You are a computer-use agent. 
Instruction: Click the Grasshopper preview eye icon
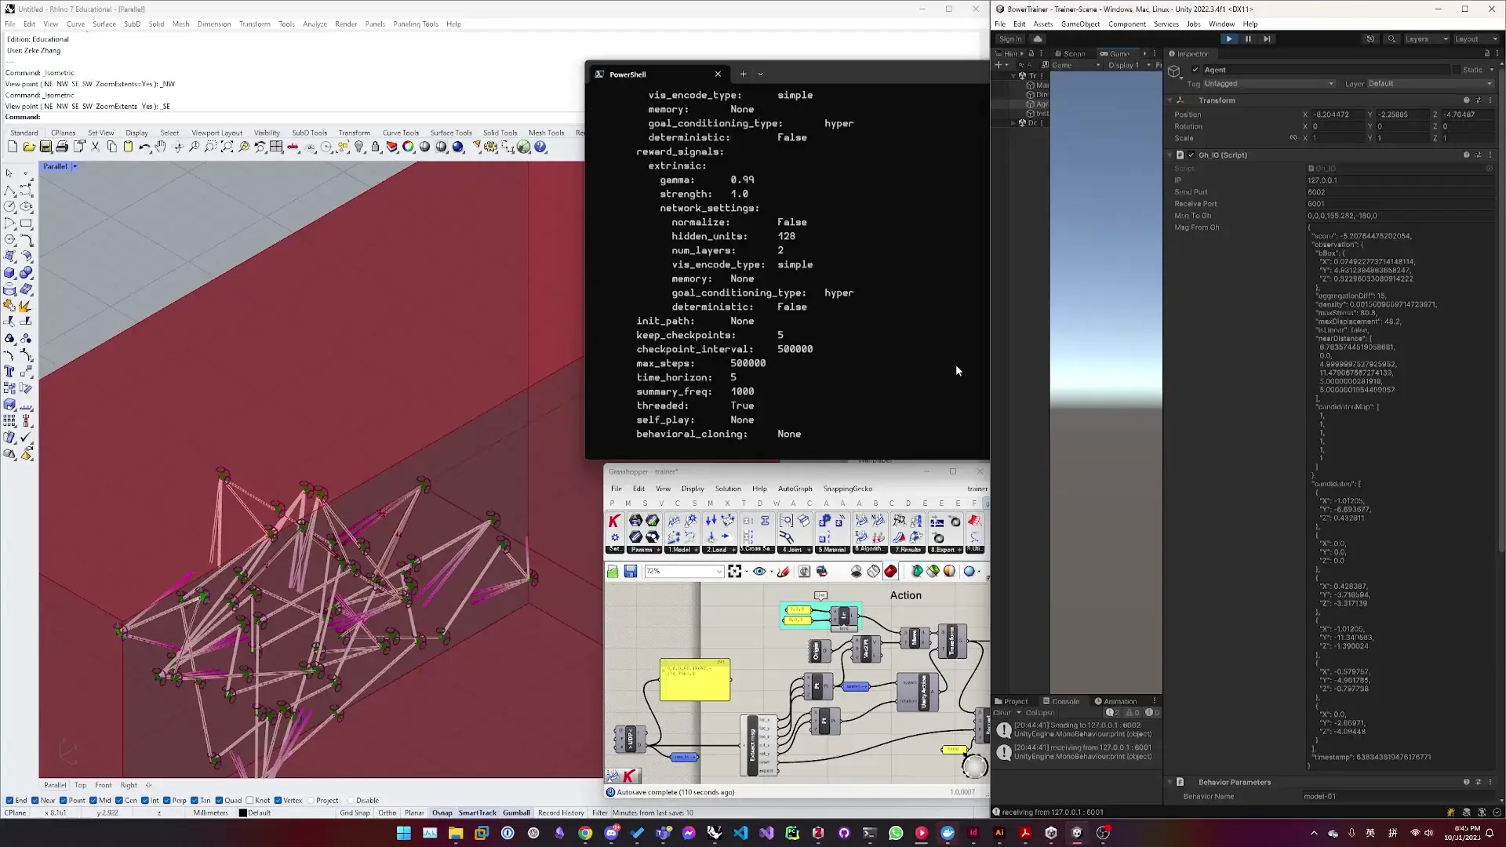758,572
